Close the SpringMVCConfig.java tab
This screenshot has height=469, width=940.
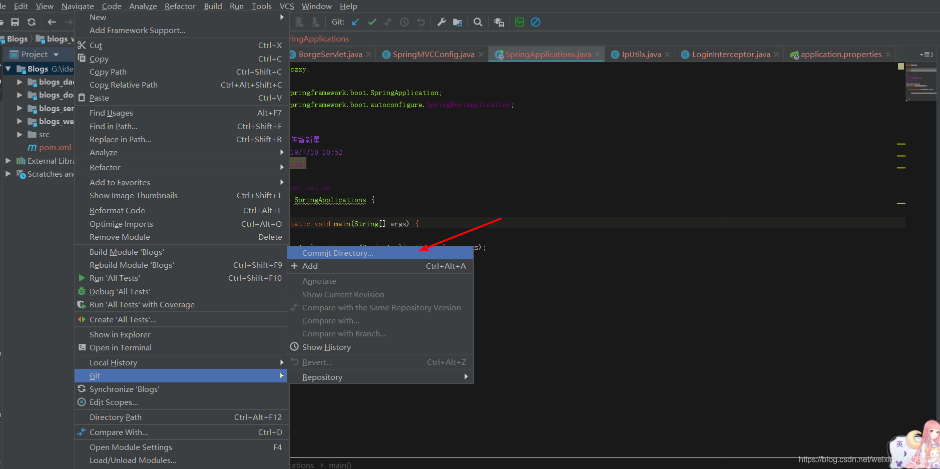(481, 55)
